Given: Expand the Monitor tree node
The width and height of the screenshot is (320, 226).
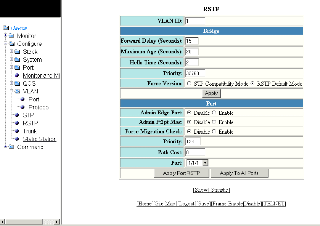Looking at the screenshot, I should point(5,35).
